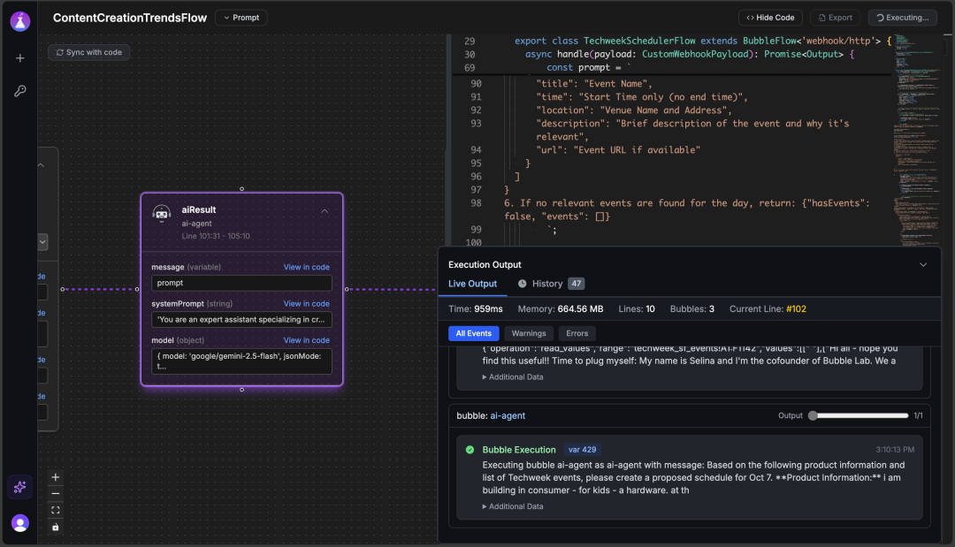
Task: Toggle canvas lock icon
Action: (x=56, y=527)
